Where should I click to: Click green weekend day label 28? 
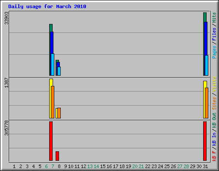click(186, 166)
